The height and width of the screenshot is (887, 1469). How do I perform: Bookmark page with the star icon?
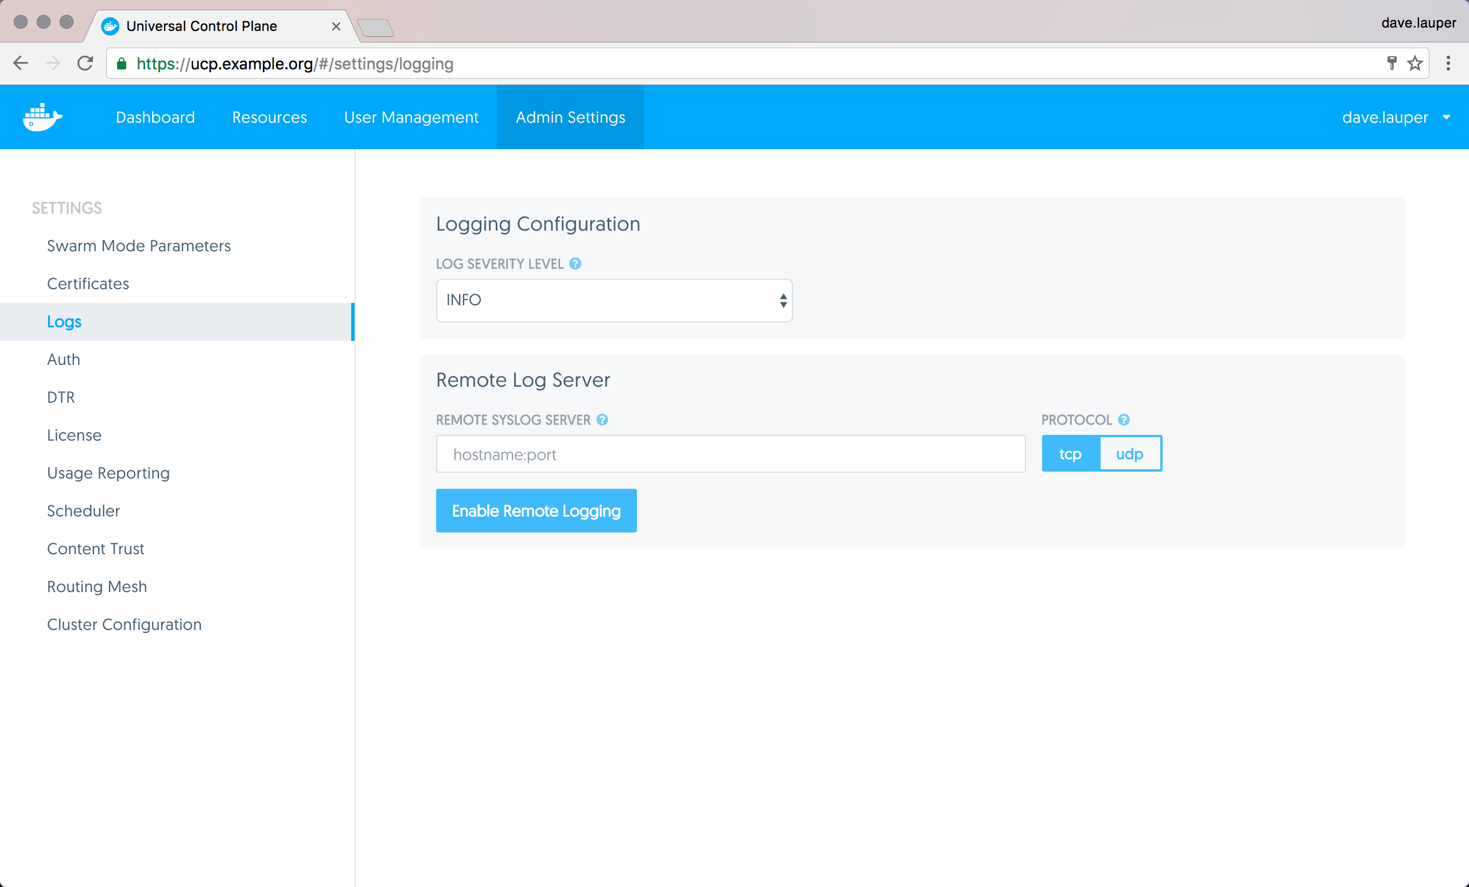pyautogui.click(x=1414, y=63)
